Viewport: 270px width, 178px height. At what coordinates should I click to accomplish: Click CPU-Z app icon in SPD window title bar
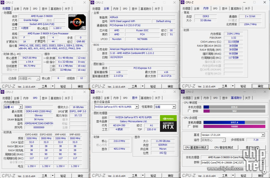(2, 92)
